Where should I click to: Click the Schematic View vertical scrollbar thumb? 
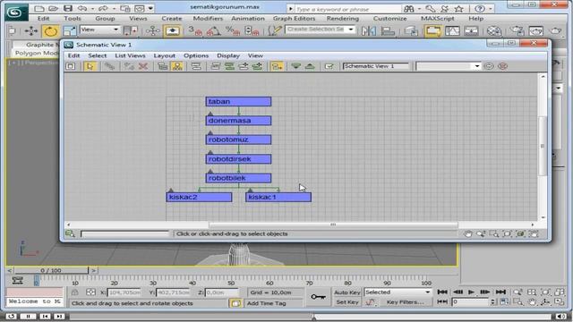(543, 146)
